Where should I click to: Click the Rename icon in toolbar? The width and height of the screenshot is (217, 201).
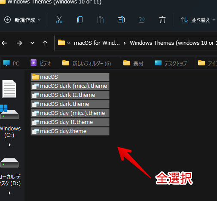point(121,20)
